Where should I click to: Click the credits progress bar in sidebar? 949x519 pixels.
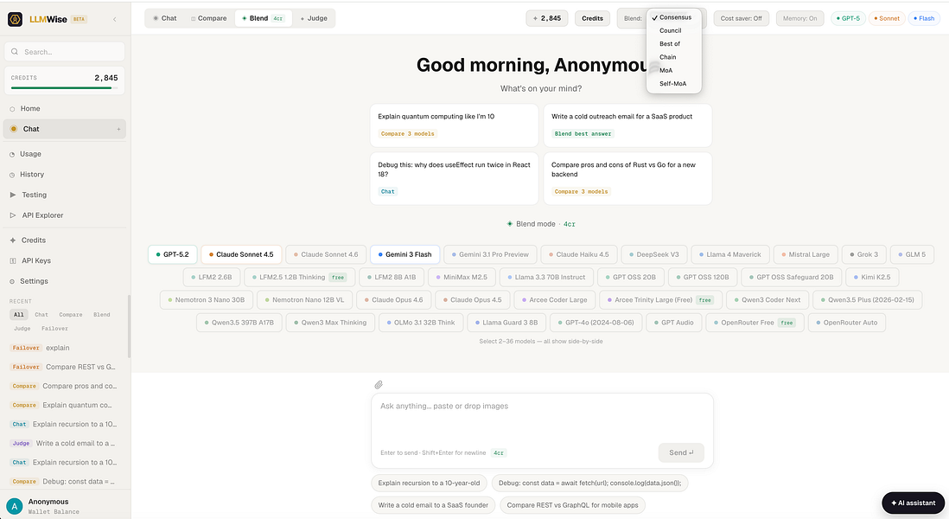[x=64, y=88]
